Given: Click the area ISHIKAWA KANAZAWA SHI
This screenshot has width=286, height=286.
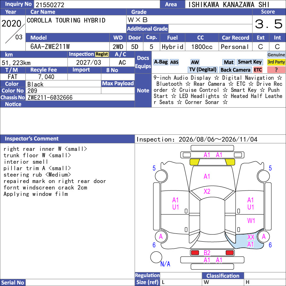Looking at the screenshot, I should [x=229, y=5].
